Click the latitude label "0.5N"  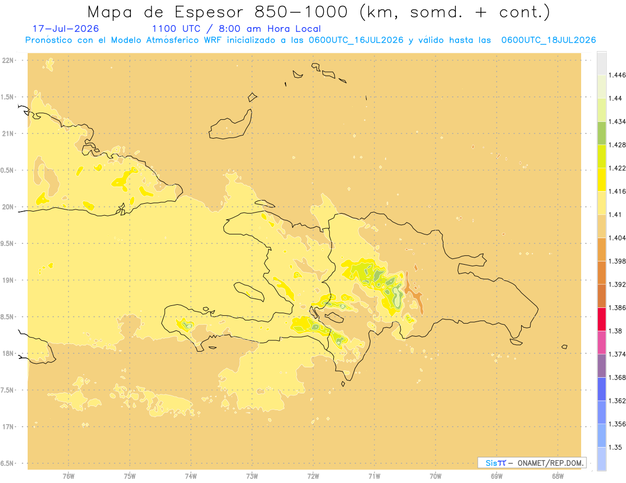8,170
